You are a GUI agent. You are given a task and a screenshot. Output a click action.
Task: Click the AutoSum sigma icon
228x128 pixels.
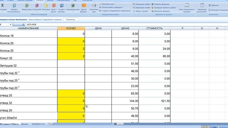2,5
